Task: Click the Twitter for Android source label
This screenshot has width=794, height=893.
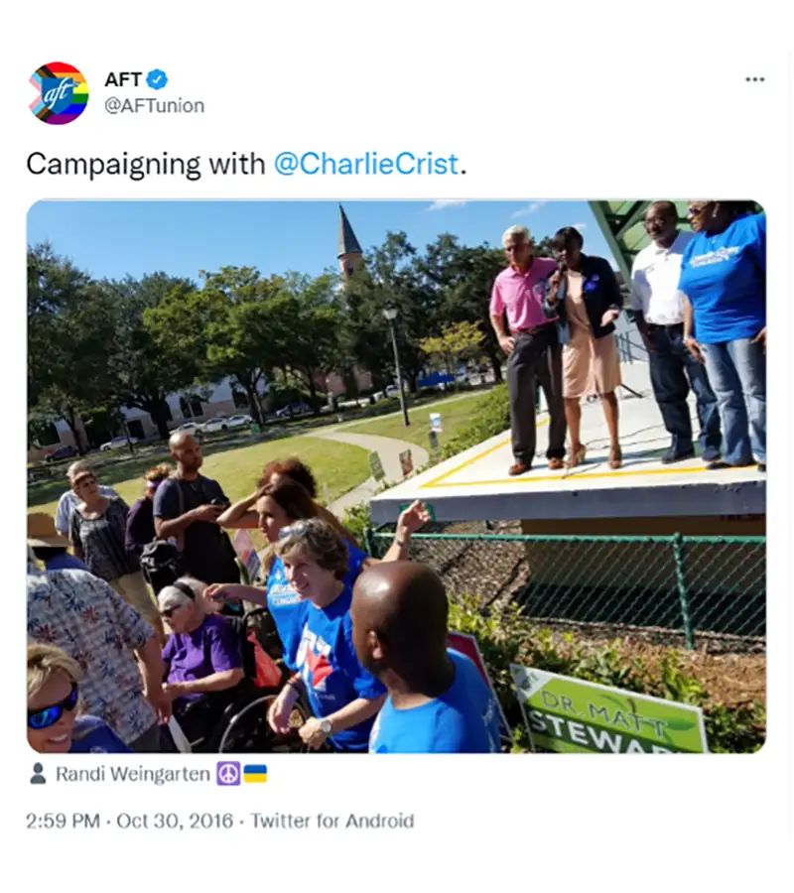Action: [x=332, y=821]
